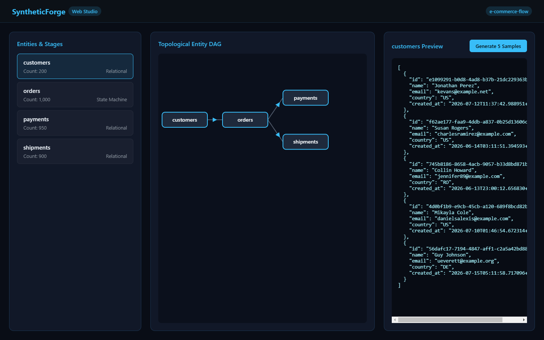This screenshot has width=544, height=340.
Task: Click the email "jennifer89@example.com" in preview
Action: (x=468, y=176)
